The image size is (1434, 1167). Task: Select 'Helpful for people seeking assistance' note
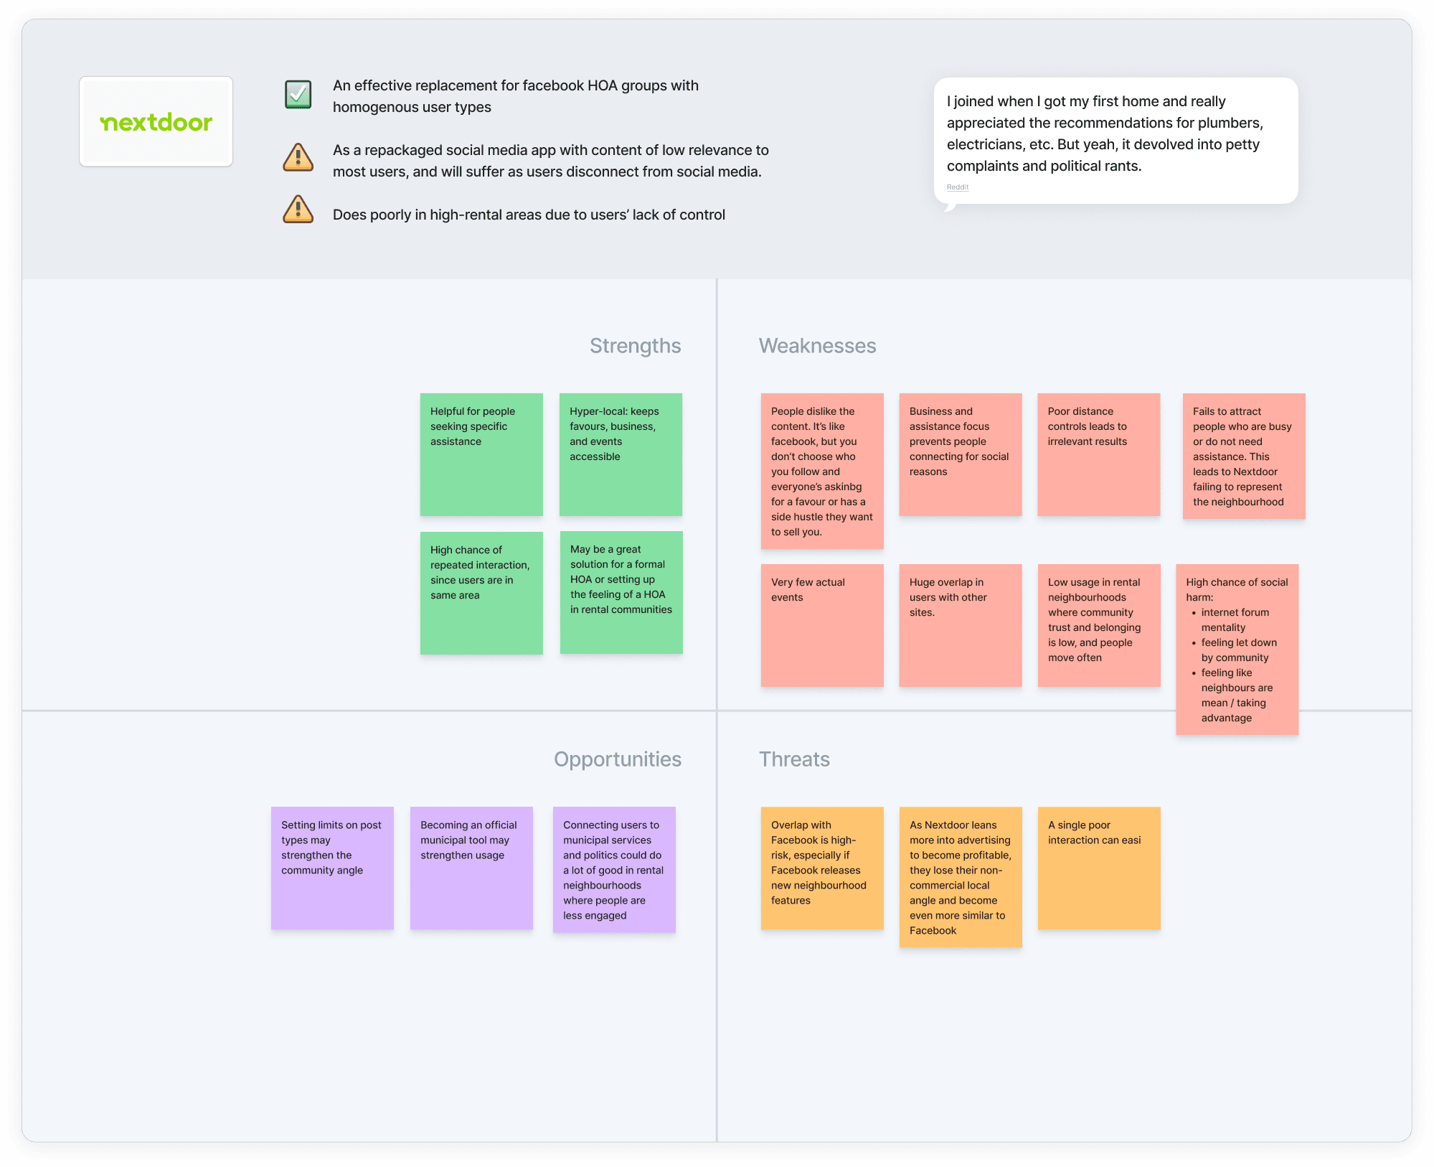481,454
